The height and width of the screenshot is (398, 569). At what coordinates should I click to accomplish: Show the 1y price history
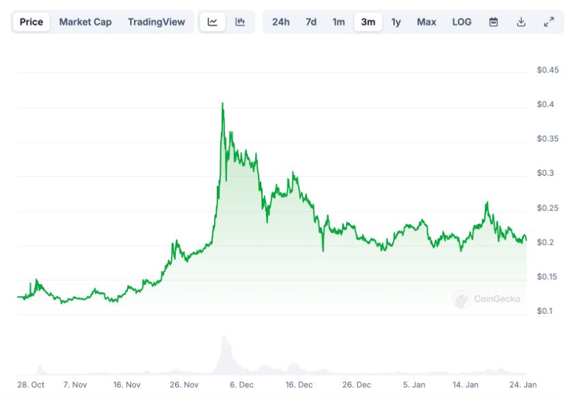[396, 22]
